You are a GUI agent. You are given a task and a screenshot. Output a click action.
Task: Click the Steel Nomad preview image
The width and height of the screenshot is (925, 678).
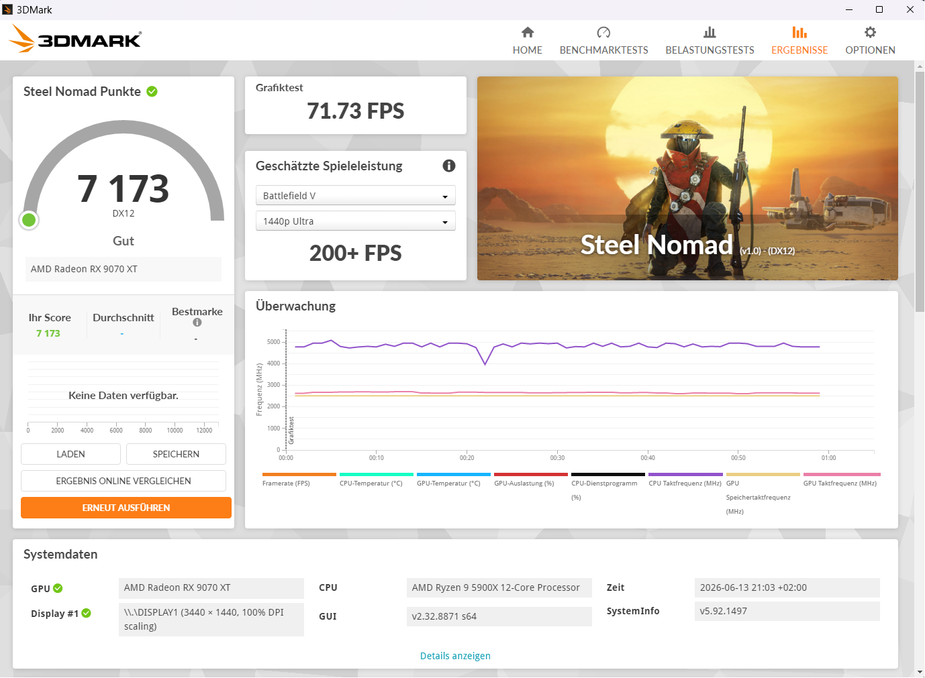tap(687, 178)
